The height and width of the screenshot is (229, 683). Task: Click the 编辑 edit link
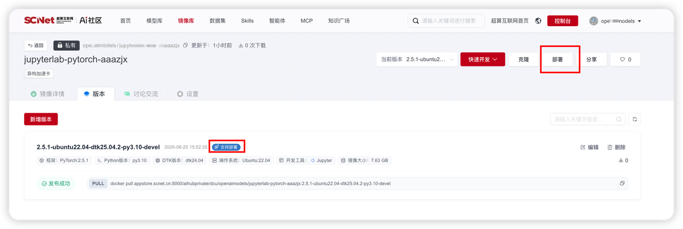(x=589, y=147)
